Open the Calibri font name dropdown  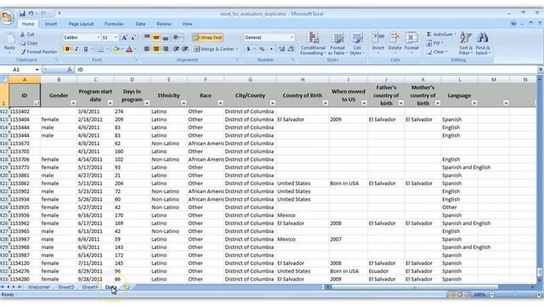point(99,37)
